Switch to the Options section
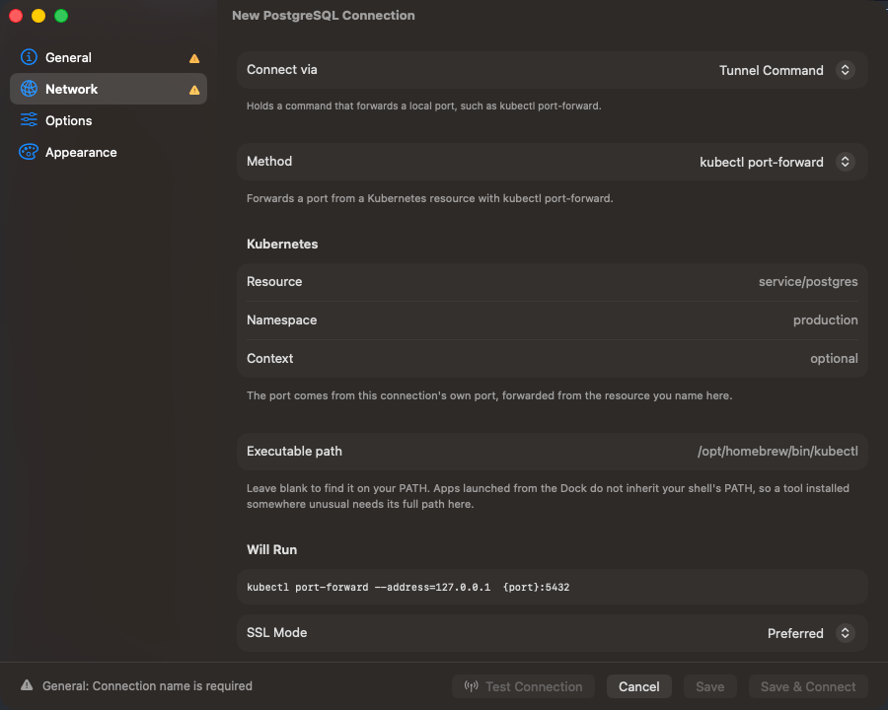Viewport: 888px width, 710px height. click(x=109, y=120)
